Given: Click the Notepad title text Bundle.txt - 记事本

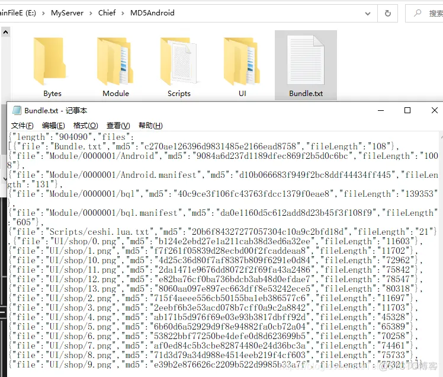Looking at the screenshot, I should [56, 111].
